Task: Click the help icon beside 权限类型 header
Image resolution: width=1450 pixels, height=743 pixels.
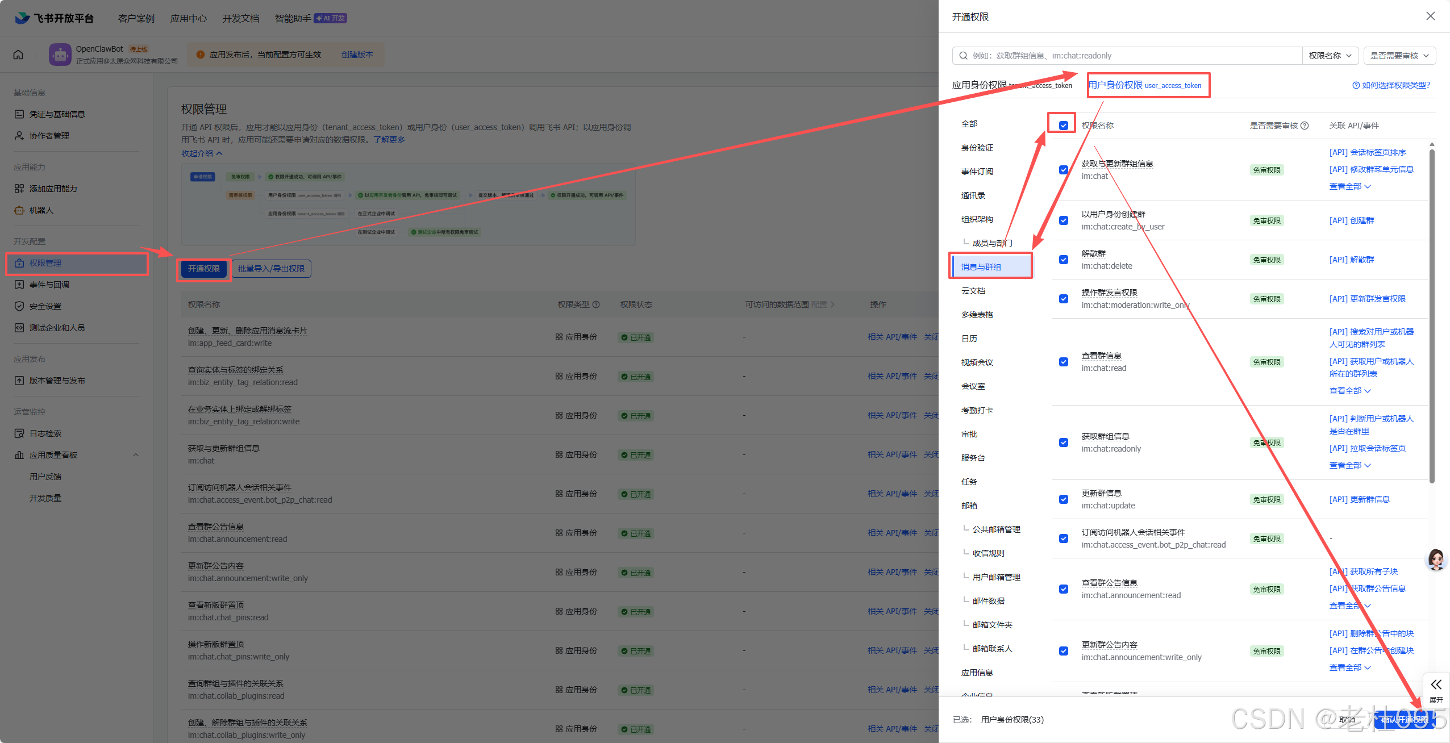Action: tap(596, 304)
